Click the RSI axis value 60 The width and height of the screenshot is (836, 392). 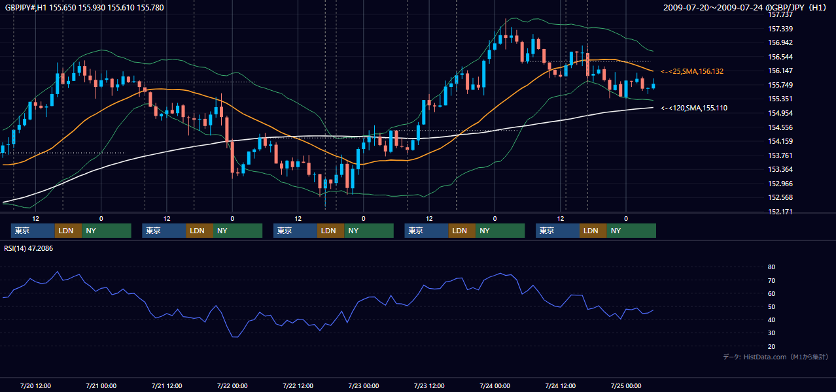point(772,293)
